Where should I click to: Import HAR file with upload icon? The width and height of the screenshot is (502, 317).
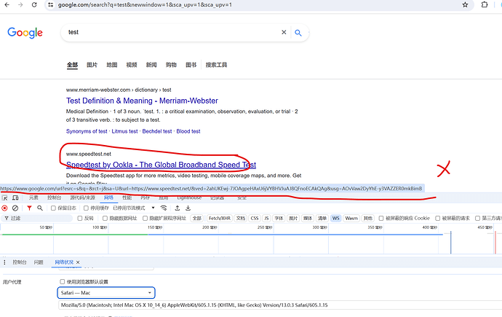pos(178,208)
